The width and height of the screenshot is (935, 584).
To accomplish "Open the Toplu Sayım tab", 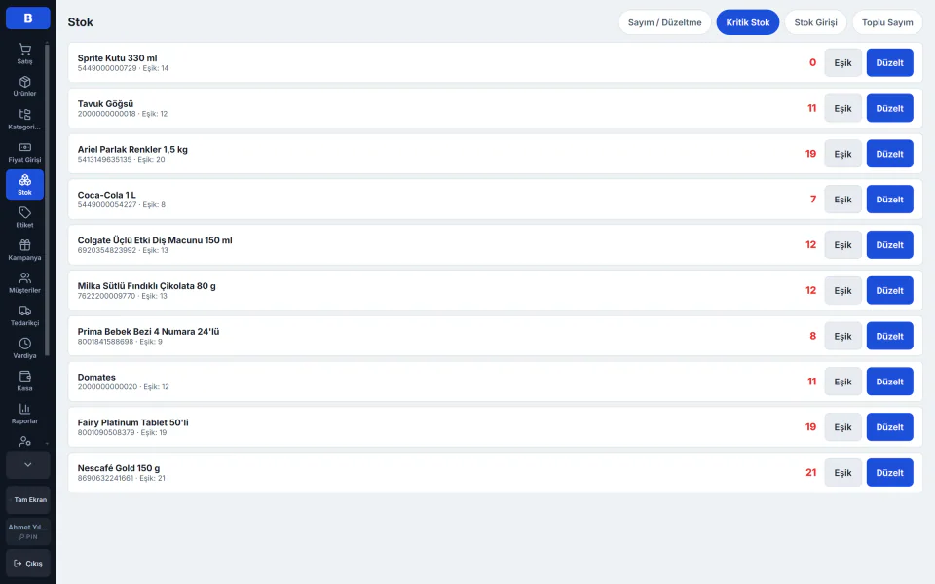I will pyautogui.click(x=887, y=22).
